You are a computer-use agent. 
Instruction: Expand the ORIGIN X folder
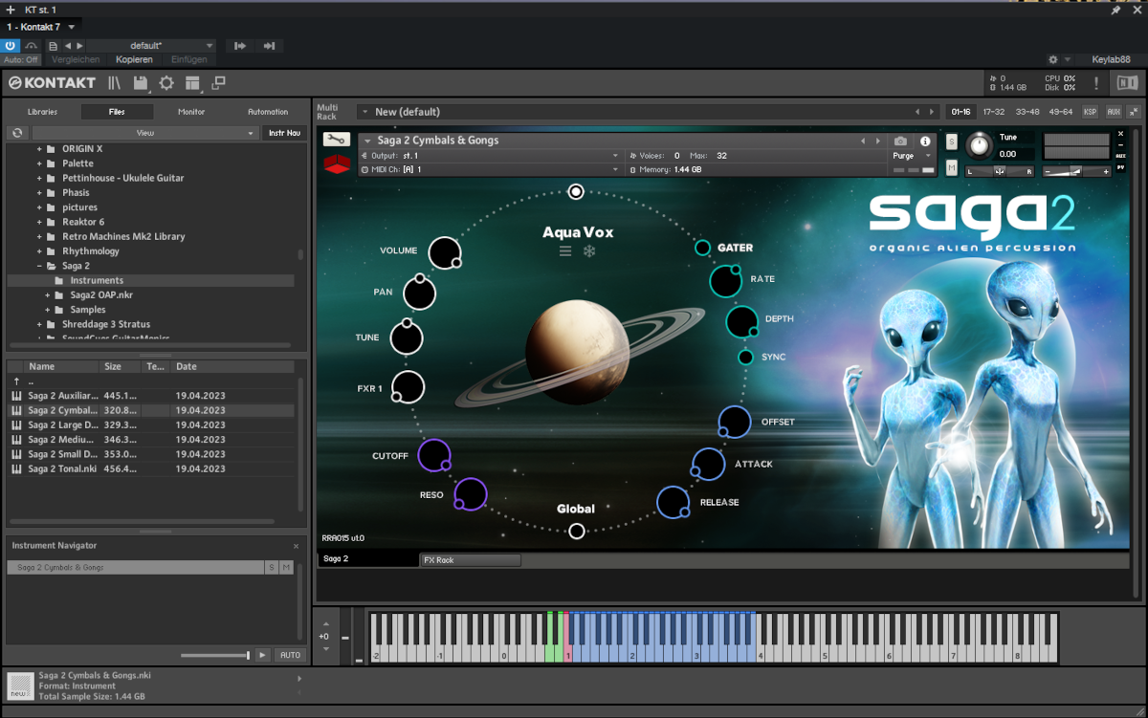coord(40,149)
